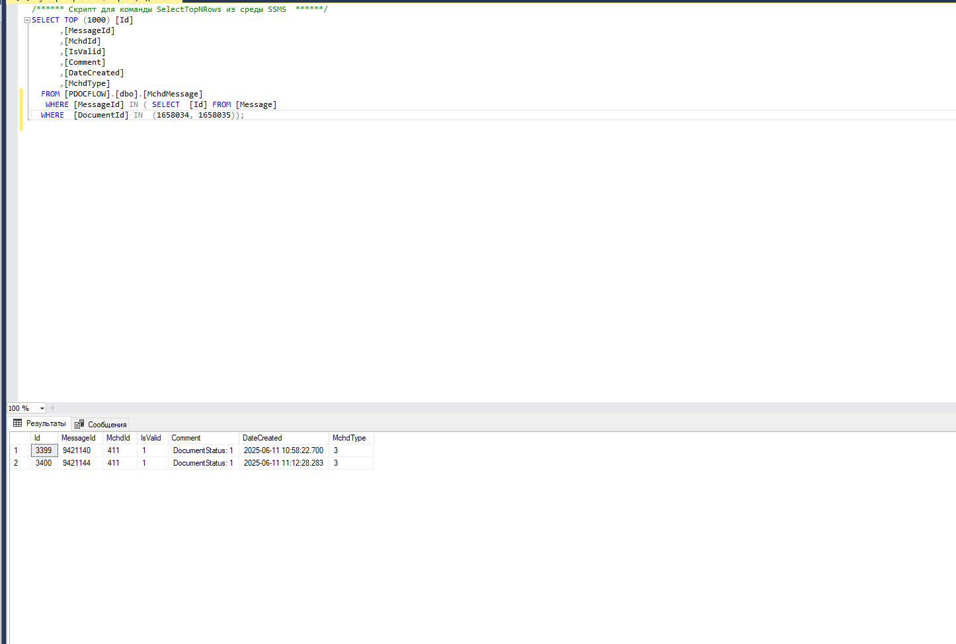The image size is (956, 644).
Task: Click cell with Id 3400
Action: (44, 463)
